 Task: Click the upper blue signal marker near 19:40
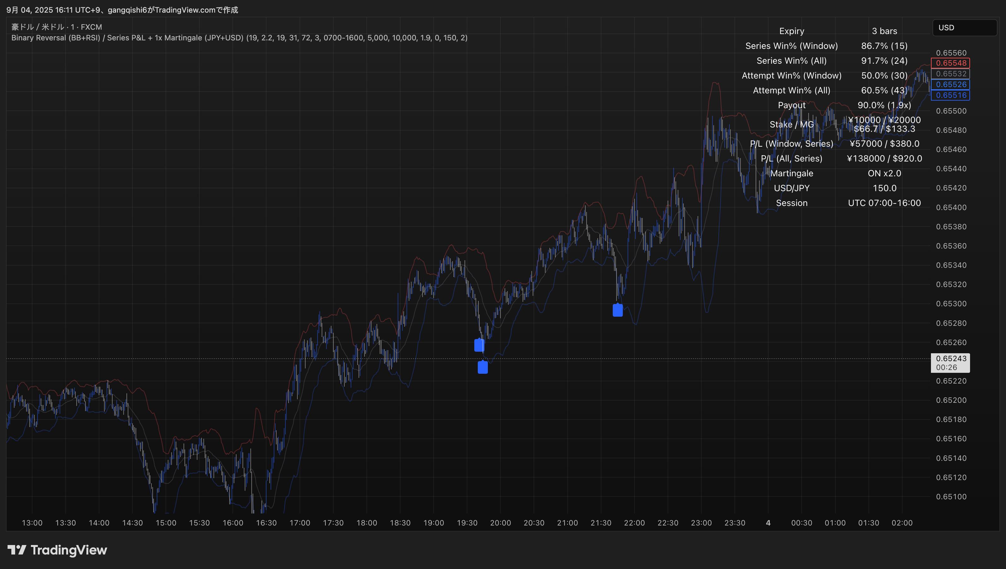[x=479, y=345]
